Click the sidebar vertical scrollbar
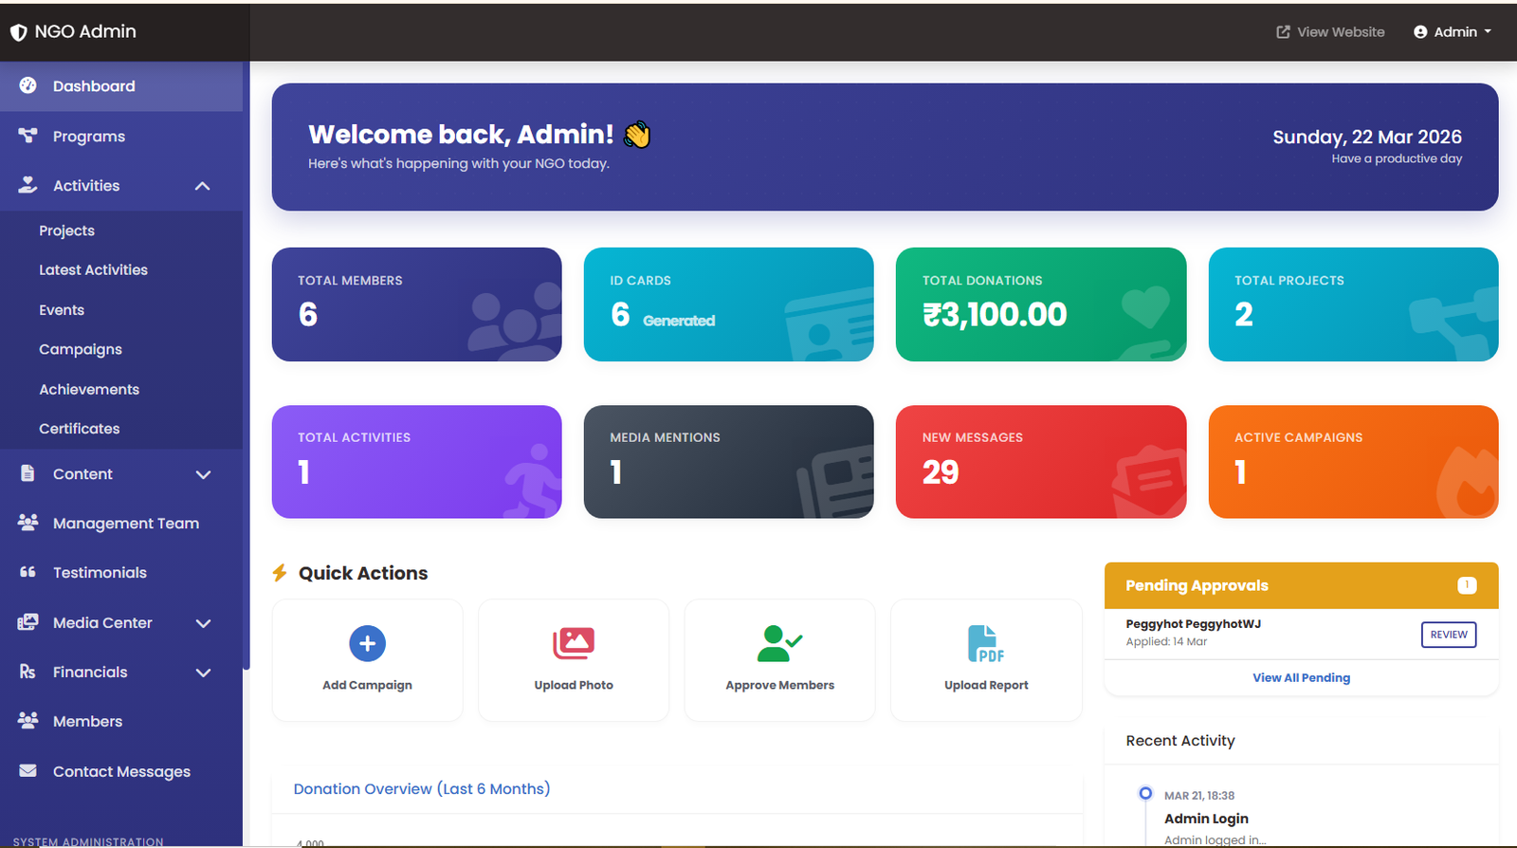This screenshot has width=1517, height=848. [x=247, y=366]
